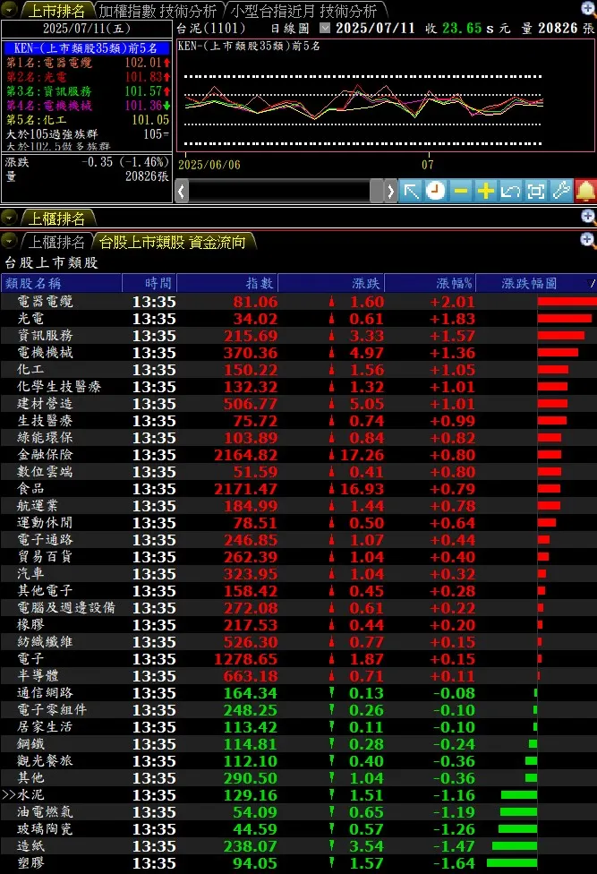Viewport: 597px width, 874px height.
Task: Select the 鋼鐵 sector row
Action: click(x=299, y=743)
